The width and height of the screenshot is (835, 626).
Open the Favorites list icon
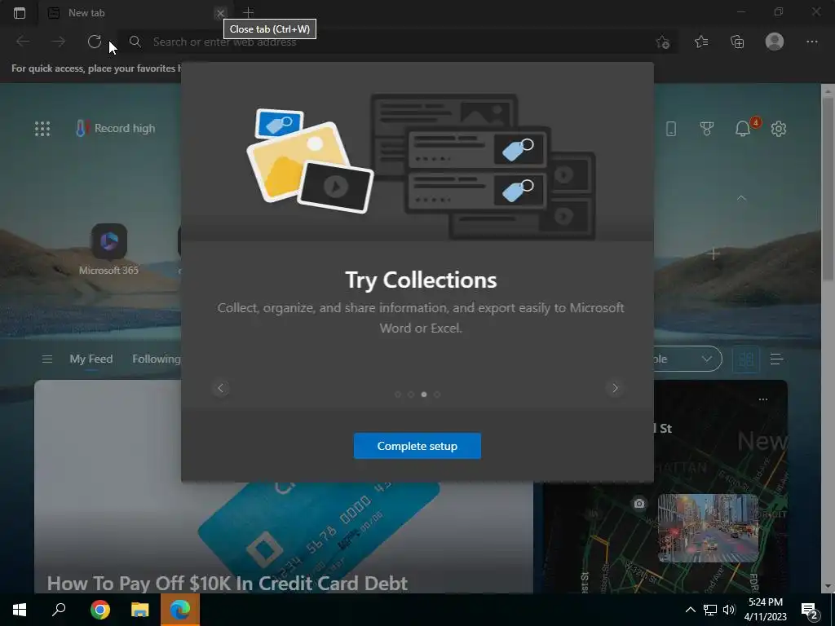pyautogui.click(x=701, y=42)
